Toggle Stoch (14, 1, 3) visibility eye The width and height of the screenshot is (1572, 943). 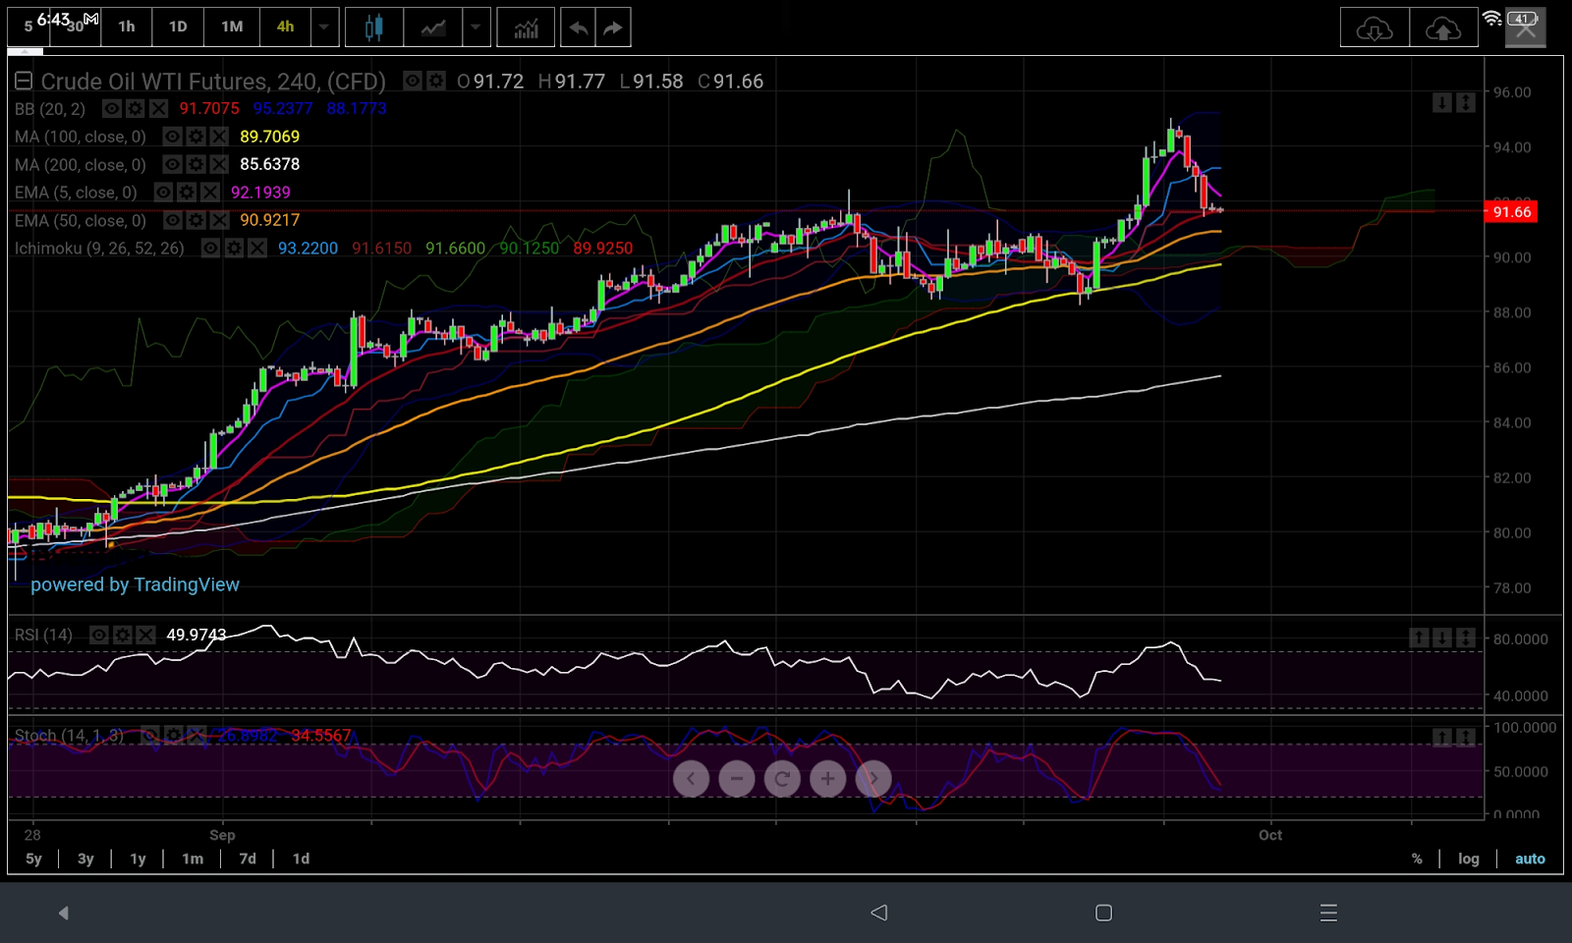click(149, 735)
